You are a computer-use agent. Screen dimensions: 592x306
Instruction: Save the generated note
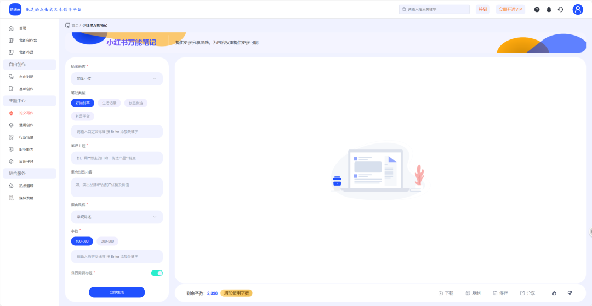click(500, 293)
